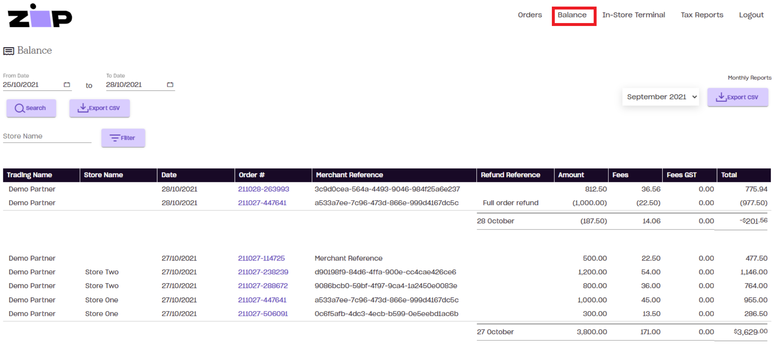Image resolution: width=777 pixels, height=348 pixels.
Task: Select the 'Full order refund' reference cell
Action: [510, 203]
